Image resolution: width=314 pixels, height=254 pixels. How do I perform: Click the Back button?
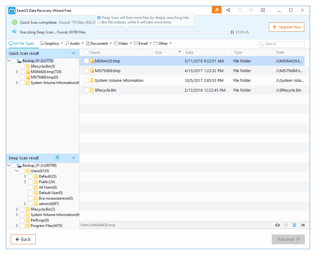[x=23, y=239]
